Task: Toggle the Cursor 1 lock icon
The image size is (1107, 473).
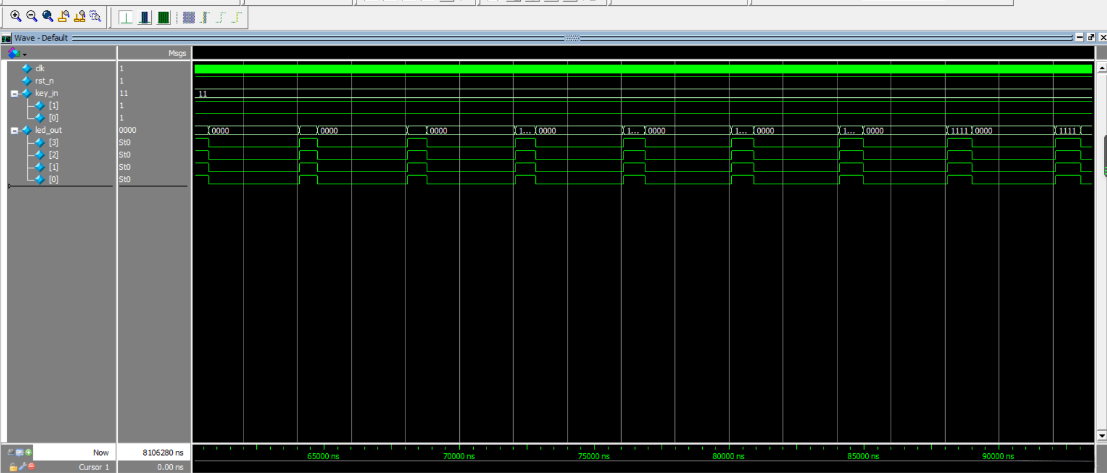Action: point(13,467)
